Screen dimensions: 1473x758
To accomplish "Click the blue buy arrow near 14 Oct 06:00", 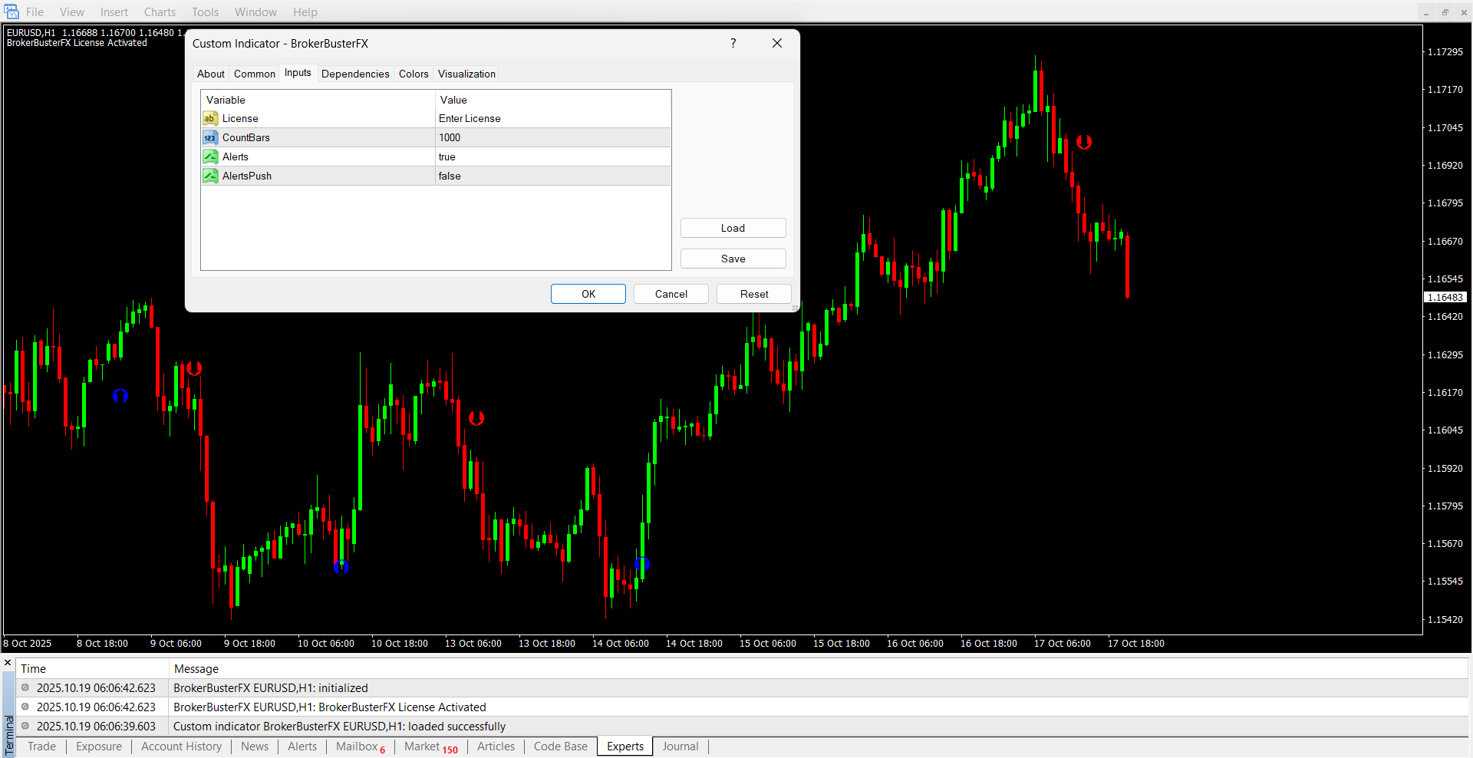I will [642, 564].
